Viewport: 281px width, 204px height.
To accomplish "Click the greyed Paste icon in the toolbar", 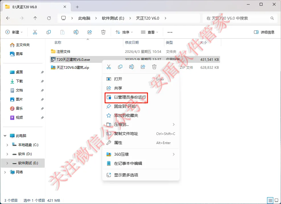I will (62, 32).
